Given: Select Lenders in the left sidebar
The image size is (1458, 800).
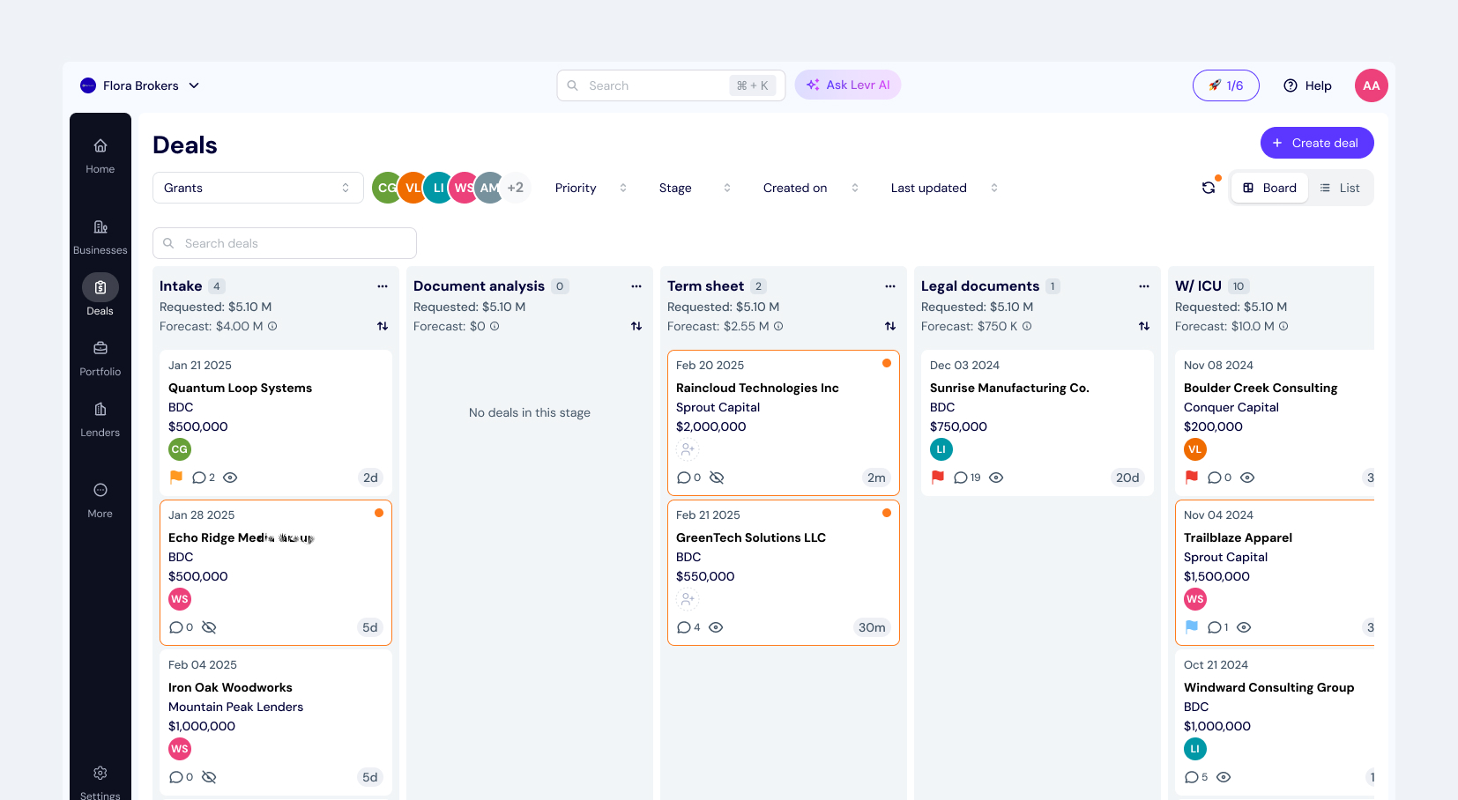Looking at the screenshot, I should [x=100, y=417].
